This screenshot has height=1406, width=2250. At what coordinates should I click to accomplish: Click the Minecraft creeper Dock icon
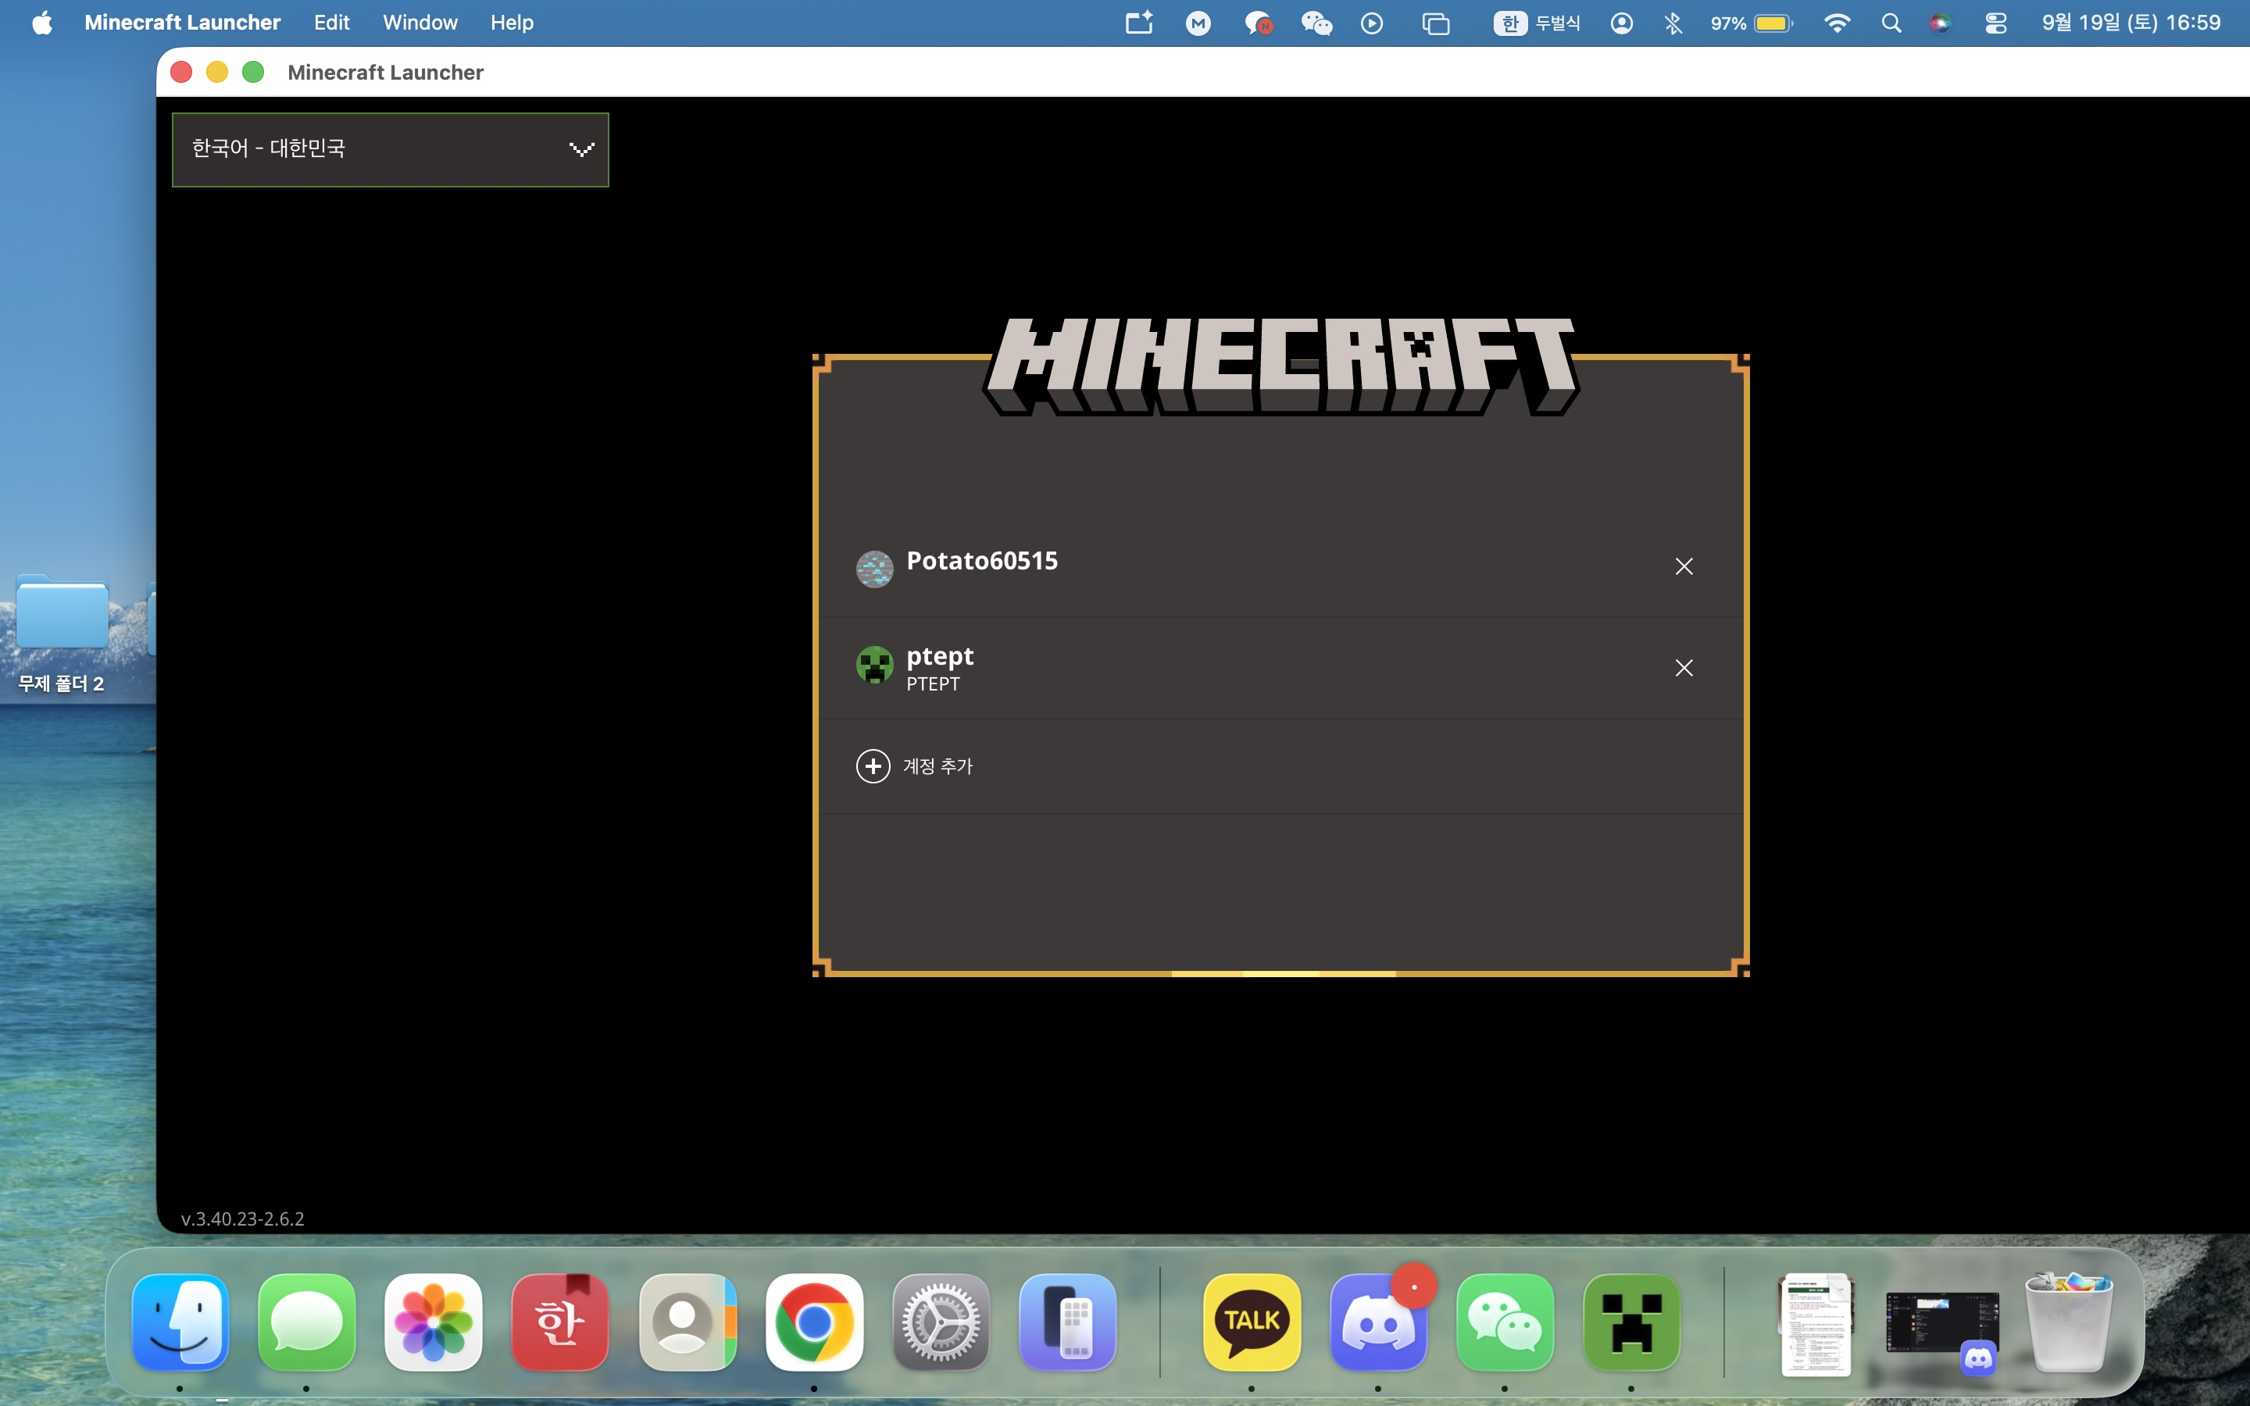tap(1632, 1322)
